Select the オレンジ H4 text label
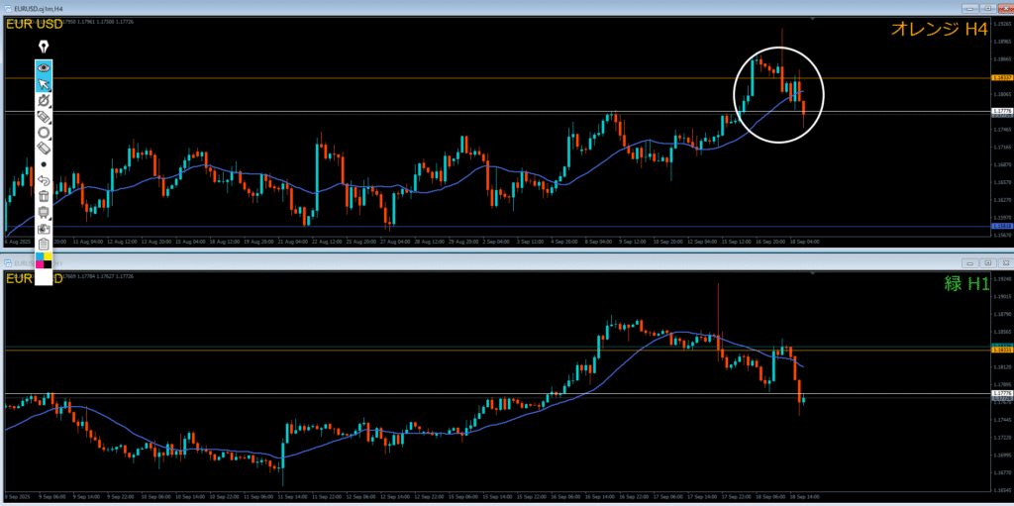 point(940,29)
